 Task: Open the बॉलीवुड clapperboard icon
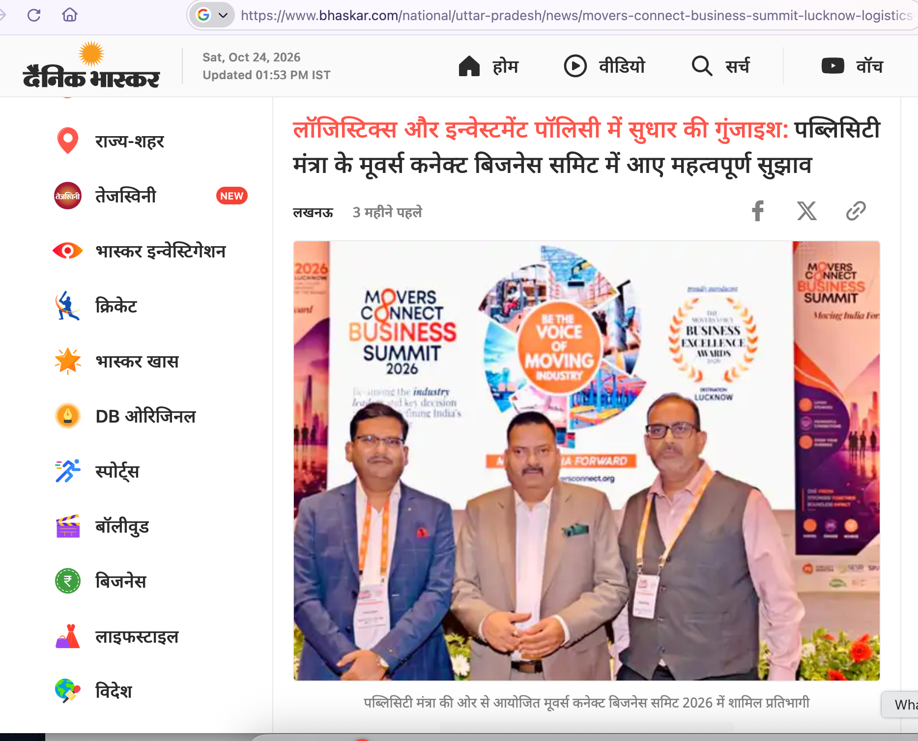(x=68, y=526)
